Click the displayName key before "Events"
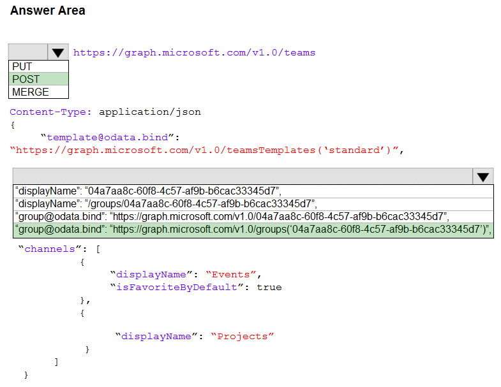 [151, 275]
